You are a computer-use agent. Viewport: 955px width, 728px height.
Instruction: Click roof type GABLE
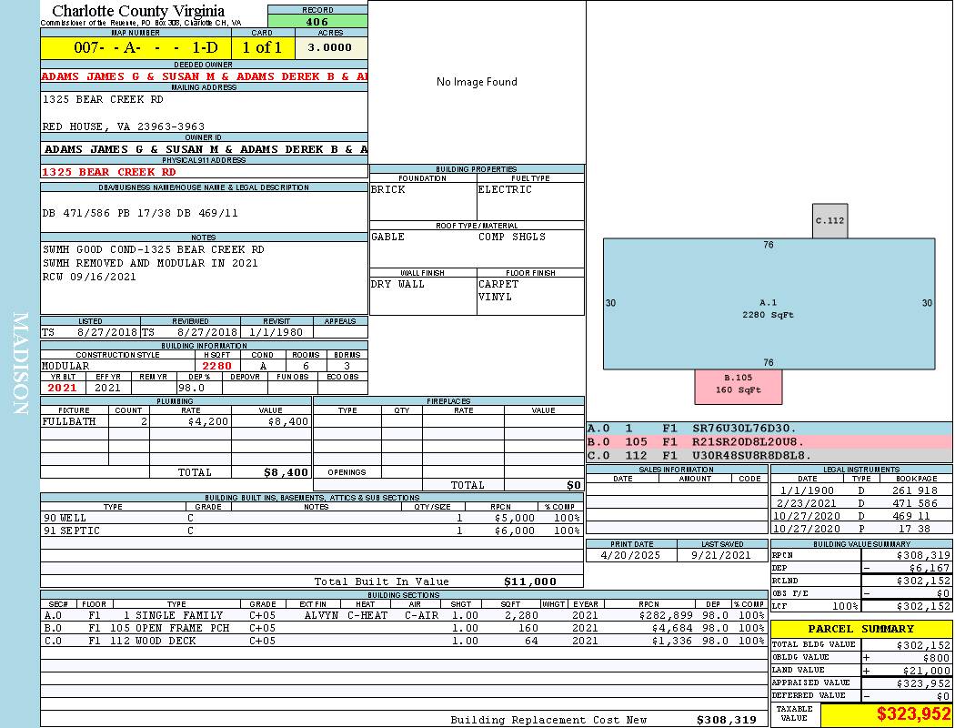[388, 237]
